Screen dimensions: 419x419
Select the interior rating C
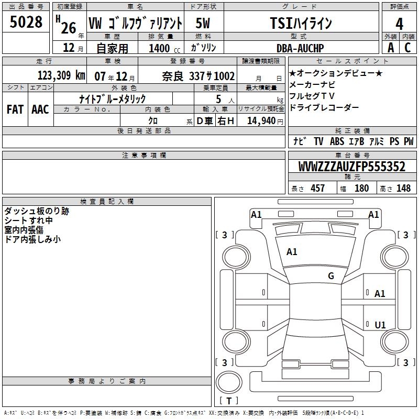pyautogui.click(x=408, y=48)
